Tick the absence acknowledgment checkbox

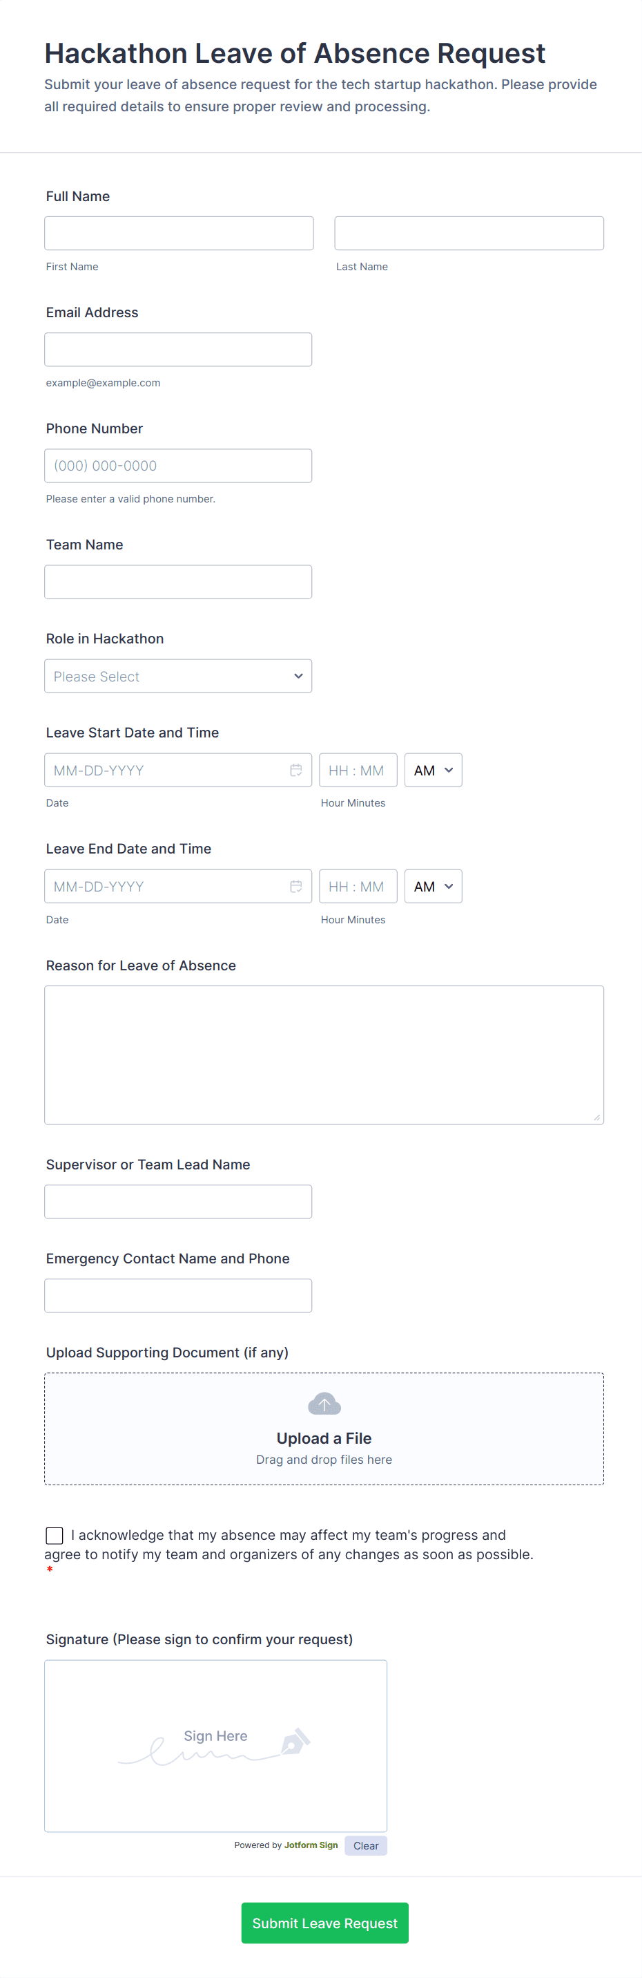[55, 1535]
